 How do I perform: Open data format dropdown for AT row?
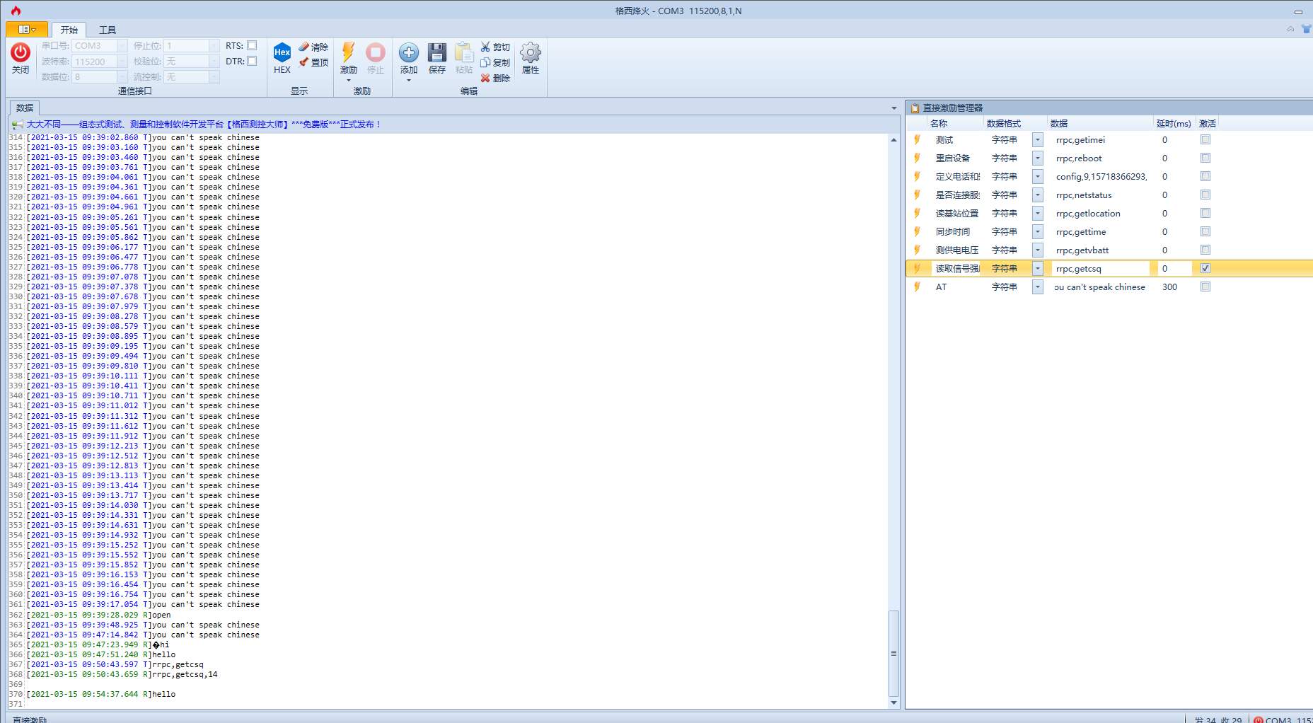[x=1037, y=287]
